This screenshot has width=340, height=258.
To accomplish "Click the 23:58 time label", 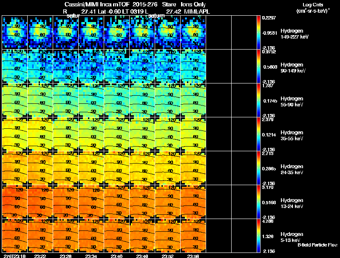I will coord(193,256).
